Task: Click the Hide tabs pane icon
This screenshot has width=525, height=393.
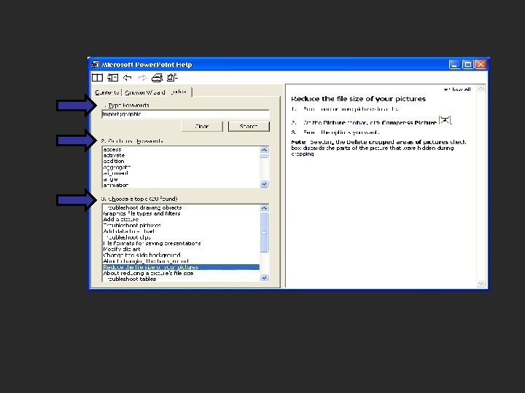Action: (x=112, y=78)
